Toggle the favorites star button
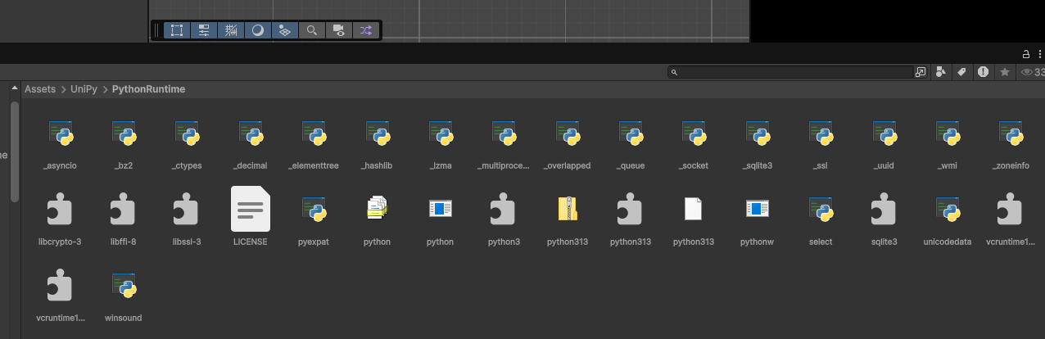Screen dimensions: 1045x339 pos(1005,72)
